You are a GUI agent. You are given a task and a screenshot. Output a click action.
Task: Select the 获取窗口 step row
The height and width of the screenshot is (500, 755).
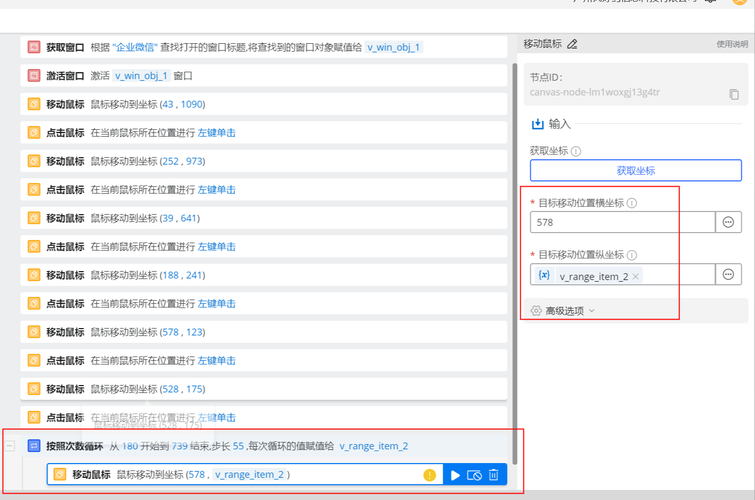264,47
